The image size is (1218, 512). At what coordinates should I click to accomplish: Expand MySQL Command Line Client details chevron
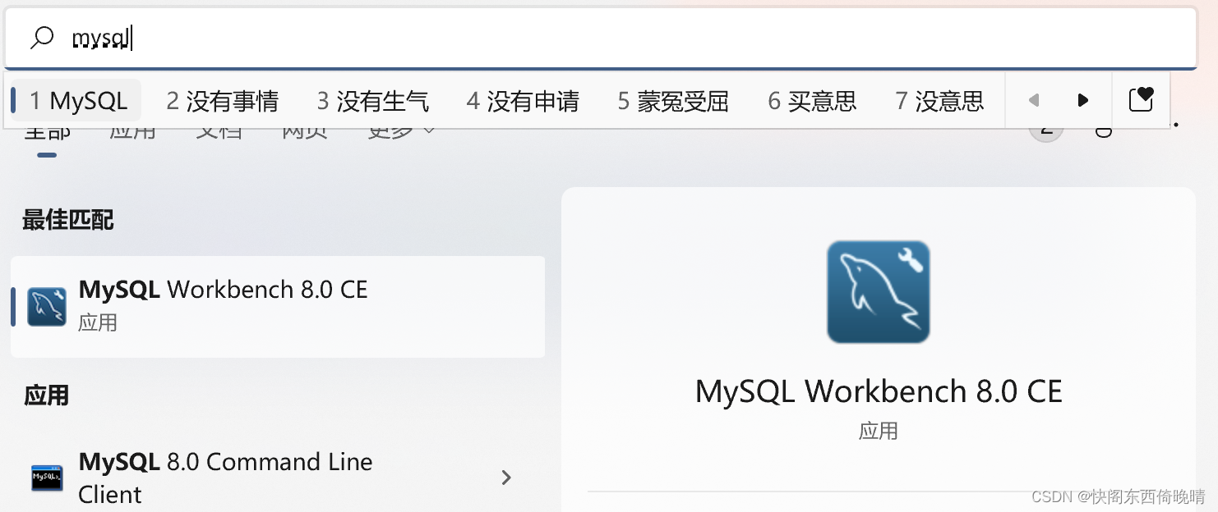pos(506,478)
